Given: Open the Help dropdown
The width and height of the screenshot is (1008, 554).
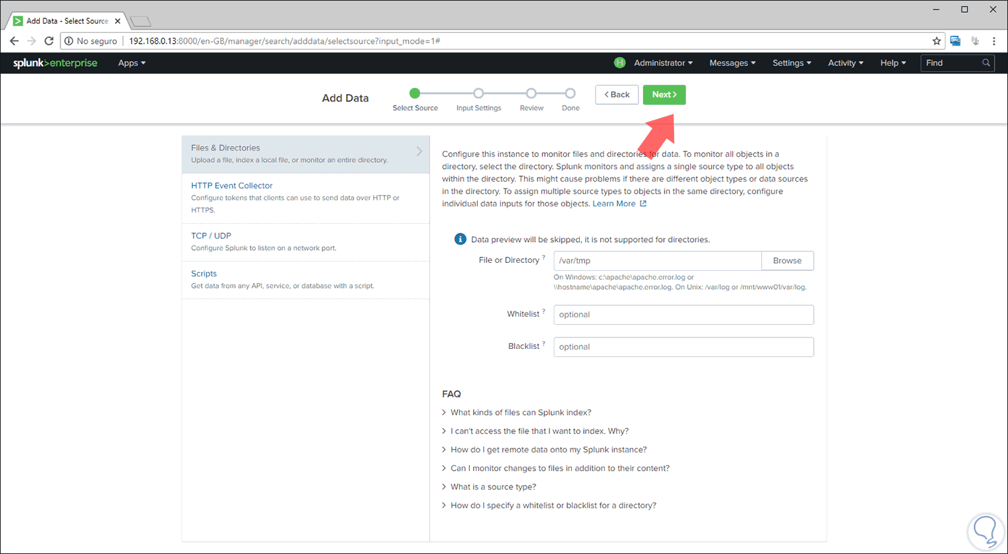Looking at the screenshot, I should (892, 63).
